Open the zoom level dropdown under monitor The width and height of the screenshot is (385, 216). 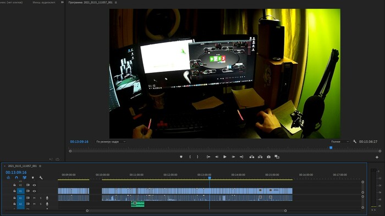tap(111, 141)
